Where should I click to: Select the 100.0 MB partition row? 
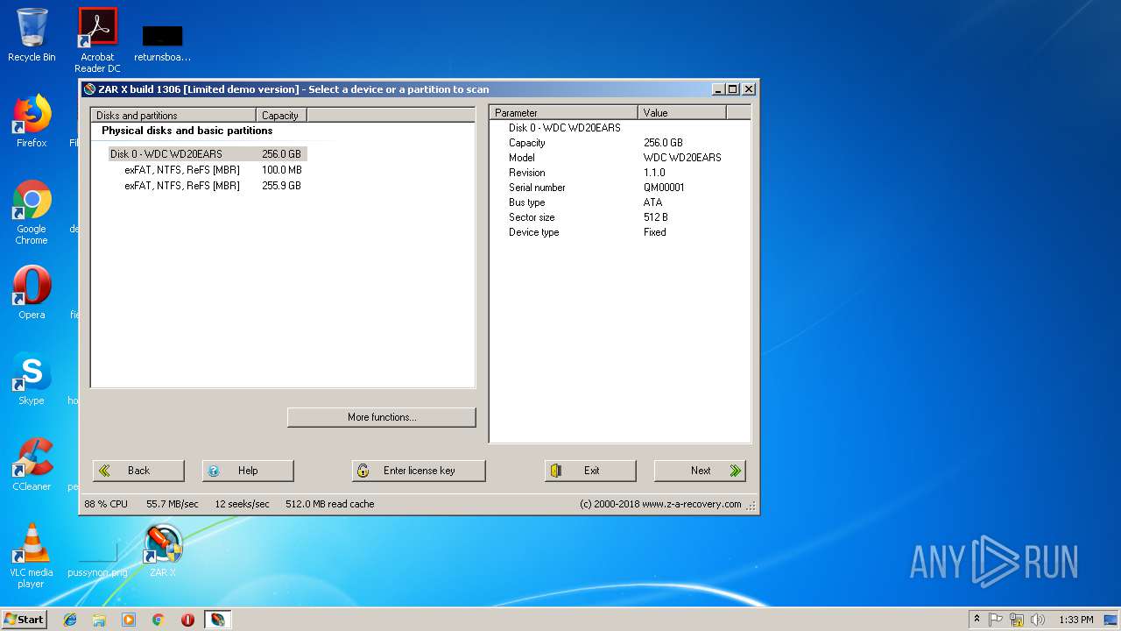[213, 170]
